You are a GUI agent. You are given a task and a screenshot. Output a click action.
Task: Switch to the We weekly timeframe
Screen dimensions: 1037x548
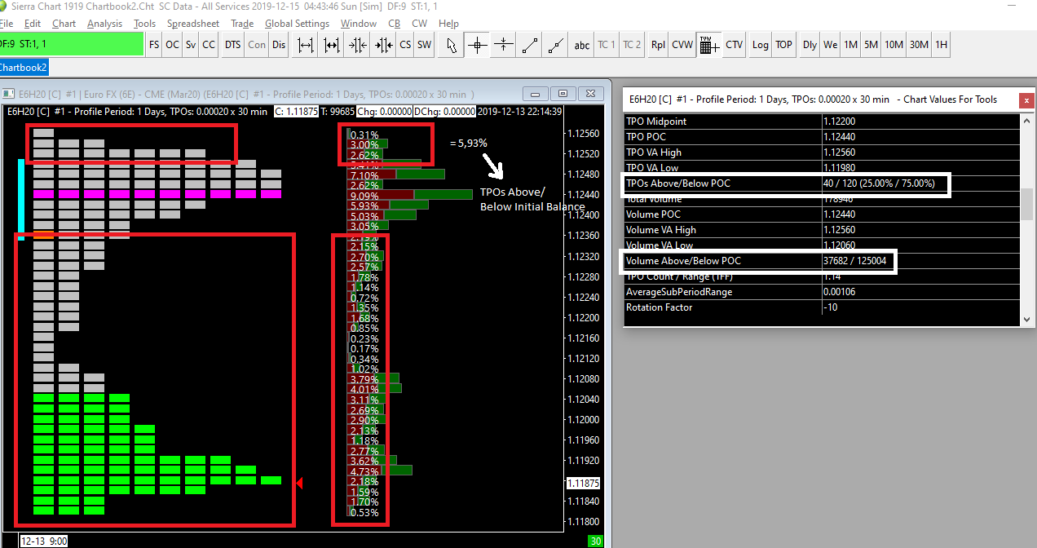830,45
